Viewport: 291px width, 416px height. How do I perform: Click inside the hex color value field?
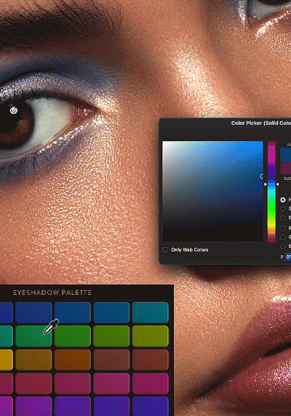coord(288,257)
